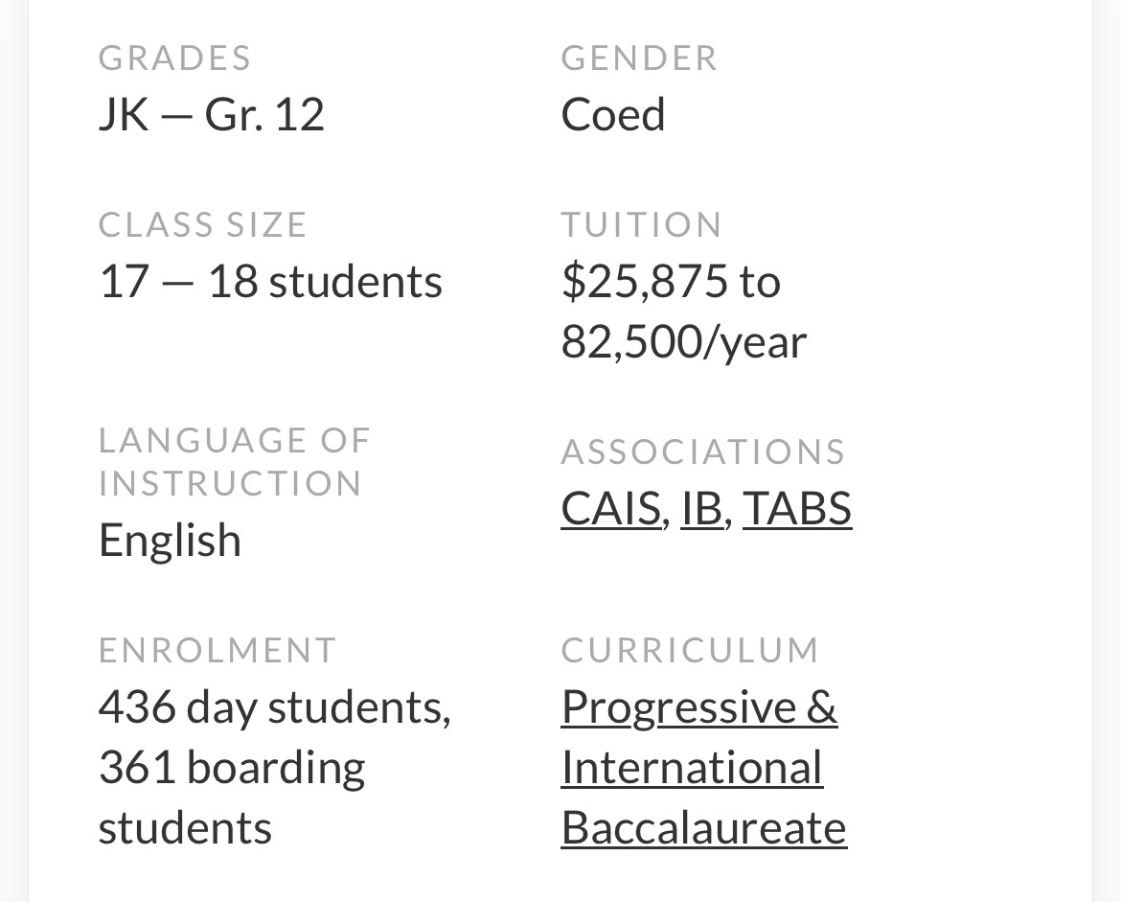Click the CLASS SIZE heading label
This screenshot has width=1121, height=902.
202,225
